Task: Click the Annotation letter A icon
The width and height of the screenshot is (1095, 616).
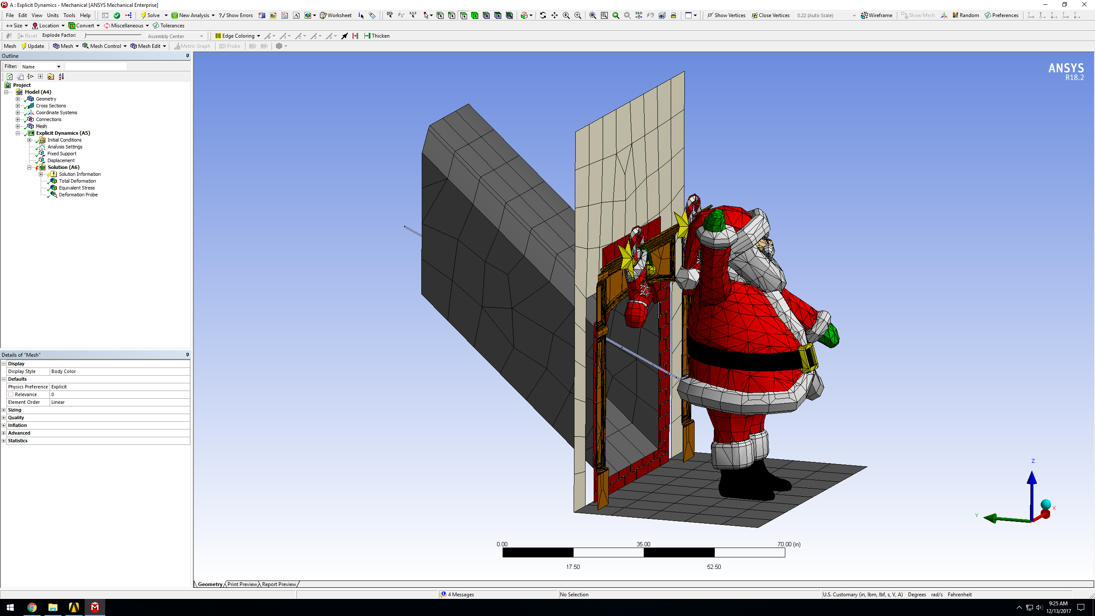Action: pyautogui.click(x=296, y=15)
